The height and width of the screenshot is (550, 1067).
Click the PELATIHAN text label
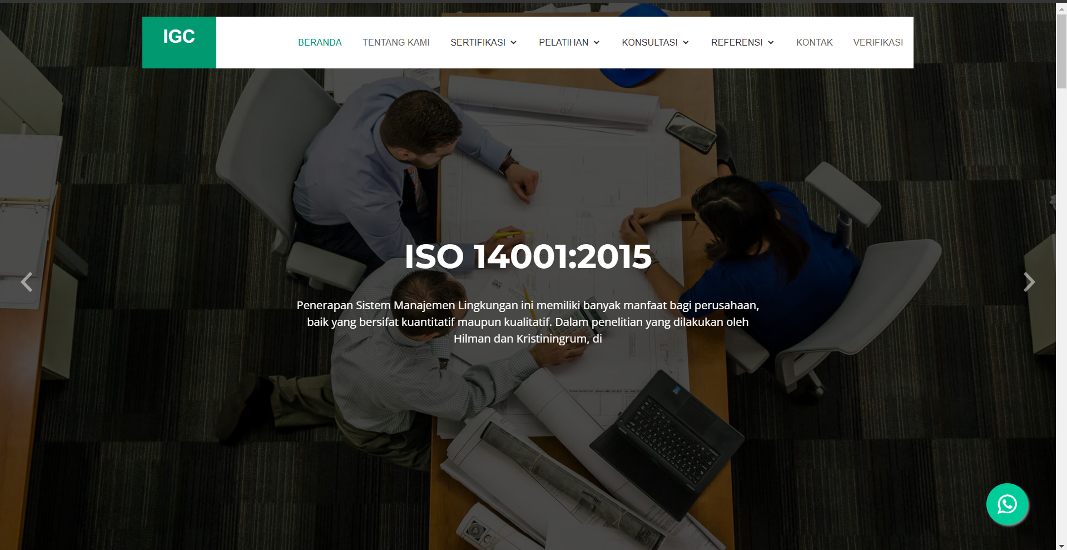pos(563,43)
